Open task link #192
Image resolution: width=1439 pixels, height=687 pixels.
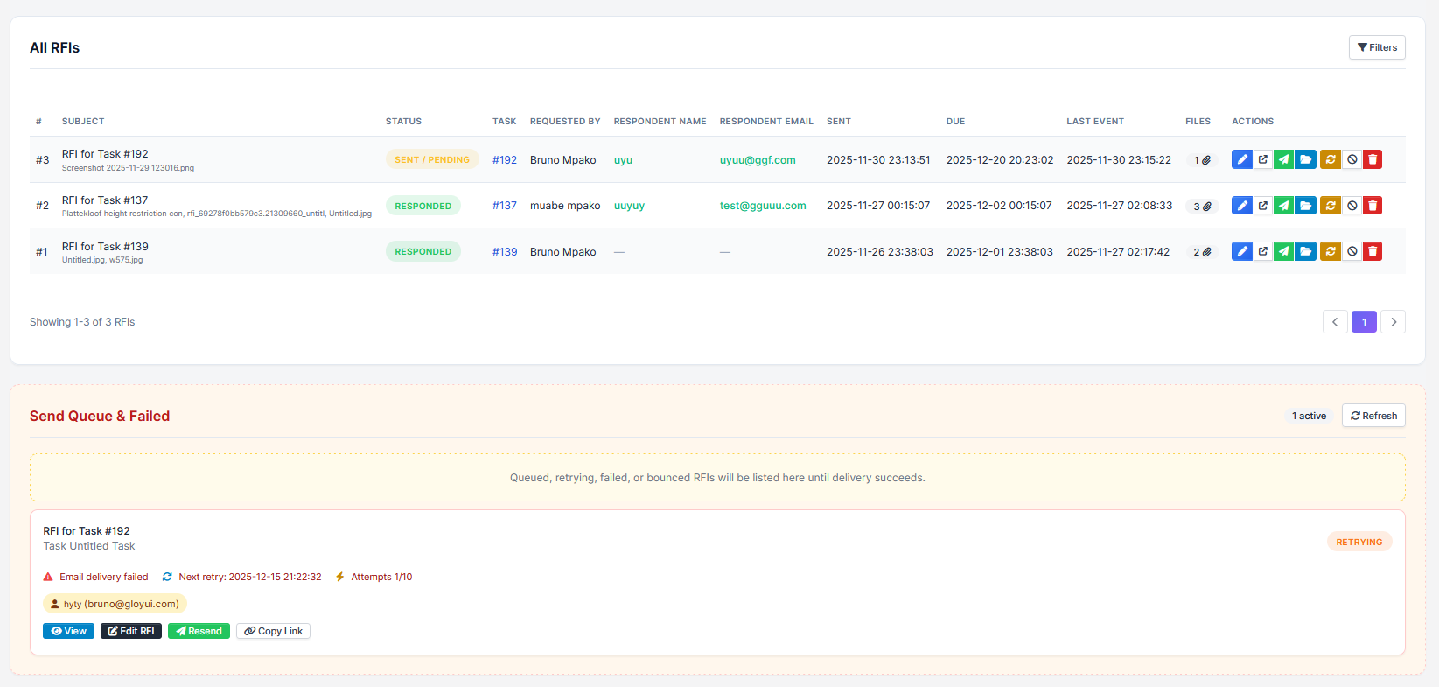[x=505, y=160]
